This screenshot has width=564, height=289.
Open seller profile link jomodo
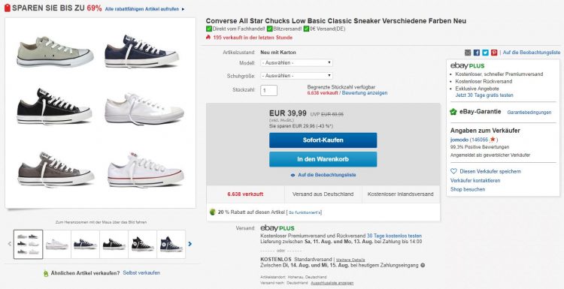[459, 140]
